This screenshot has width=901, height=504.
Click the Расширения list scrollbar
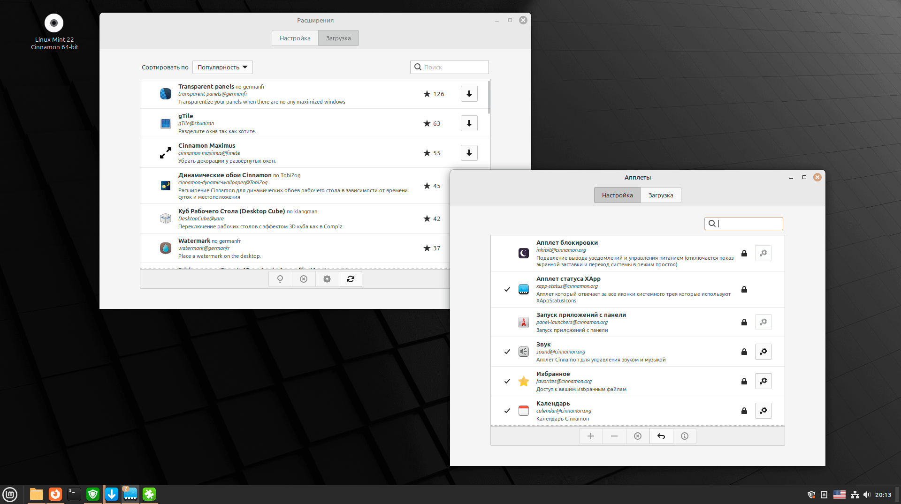click(x=489, y=97)
